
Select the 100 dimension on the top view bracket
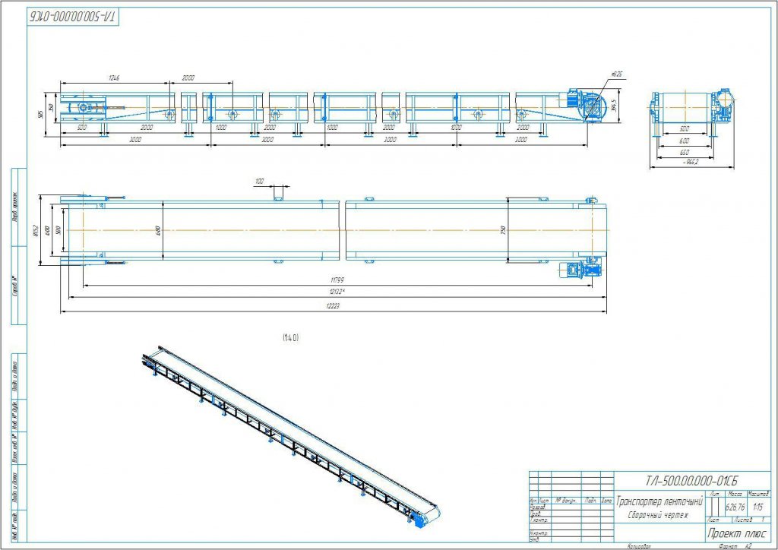(x=261, y=182)
